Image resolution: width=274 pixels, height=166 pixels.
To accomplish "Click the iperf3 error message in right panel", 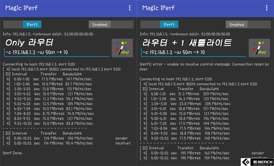I will (x=204, y=67).
